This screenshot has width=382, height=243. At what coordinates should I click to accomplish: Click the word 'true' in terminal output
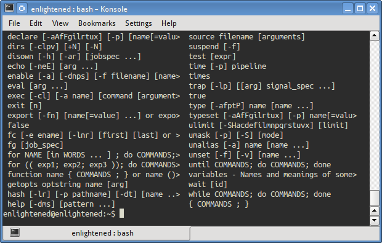197,96
